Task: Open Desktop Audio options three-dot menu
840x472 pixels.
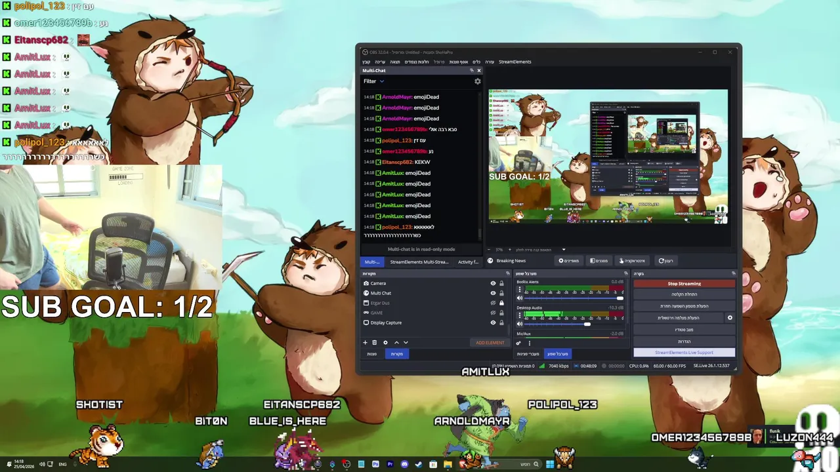Action: [520, 315]
